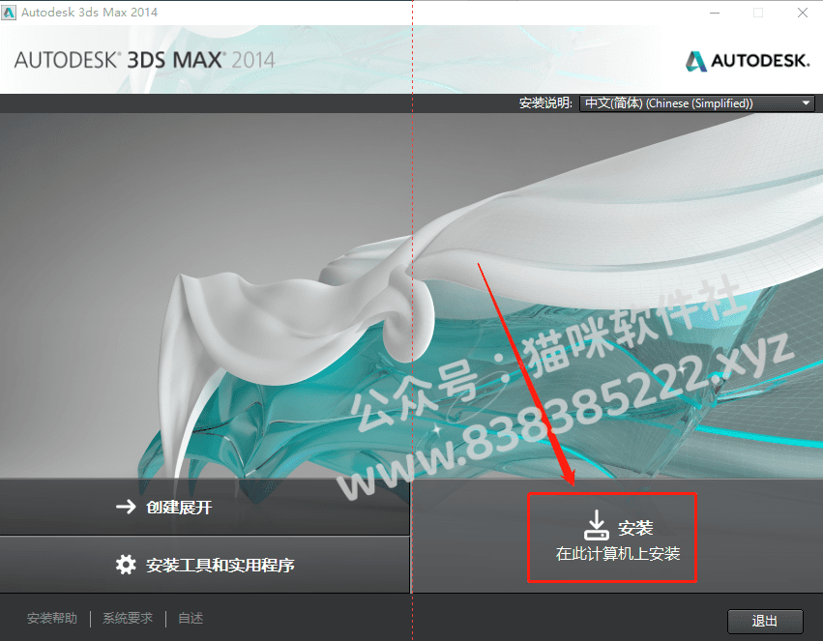
Task: Click the AUTODESK 3DS MAX 2014 title text
Action: click(x=144, y=60)
